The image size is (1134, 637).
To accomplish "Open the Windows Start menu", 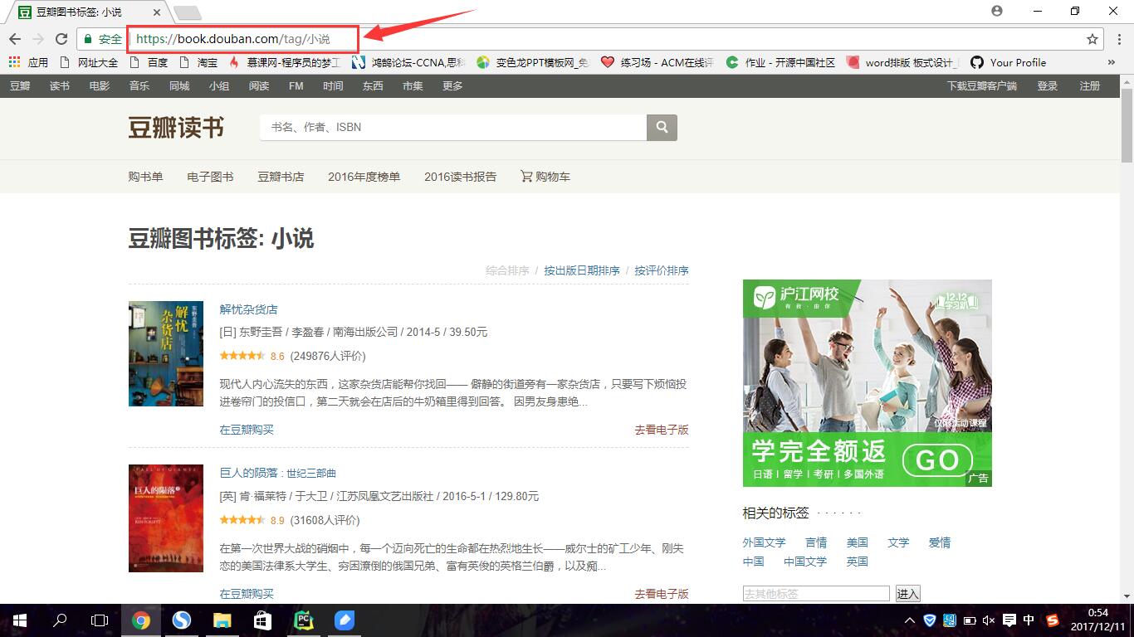I will tap(19, 620).
